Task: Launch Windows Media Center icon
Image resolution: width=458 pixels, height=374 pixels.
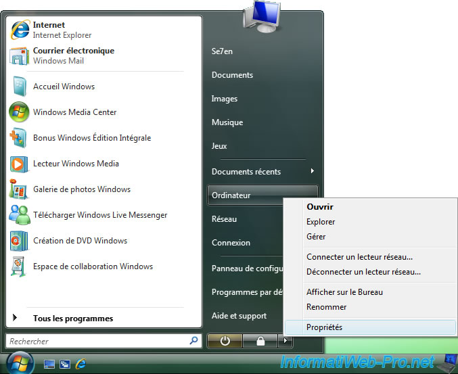Action: click(19, 112)
